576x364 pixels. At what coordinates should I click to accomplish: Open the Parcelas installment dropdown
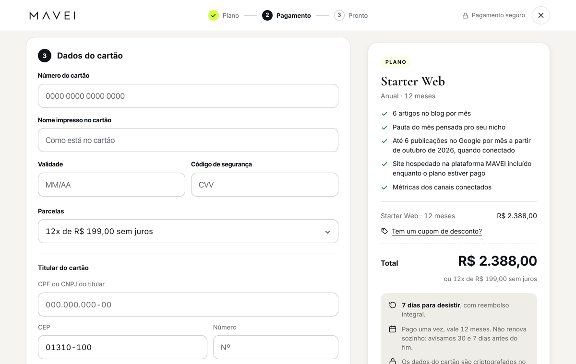coord(188,231)
